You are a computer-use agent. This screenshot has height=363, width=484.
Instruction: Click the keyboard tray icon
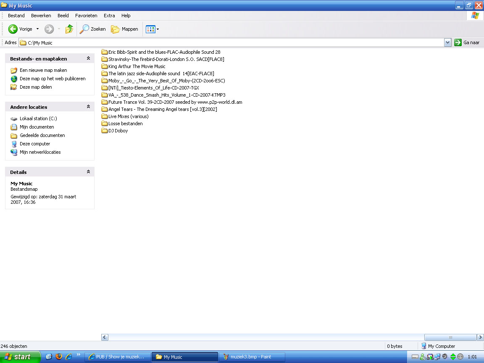coord(415,357)
